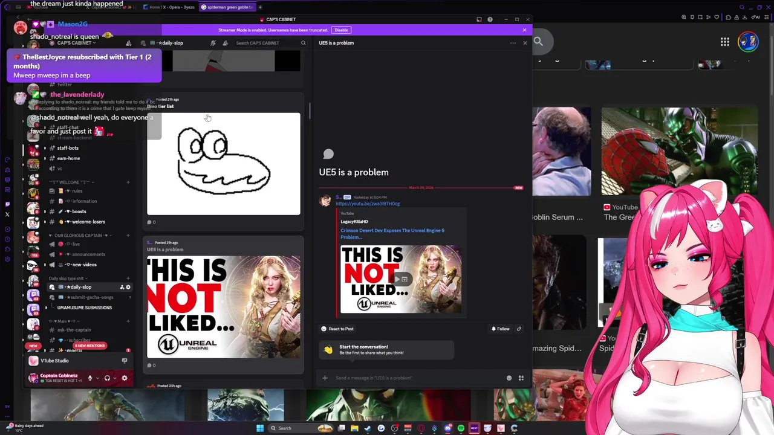The height and width of the screenshot is (435, 774).
Task: Focus the Send a message in UE5 input
Action: [x=417, y=378]
